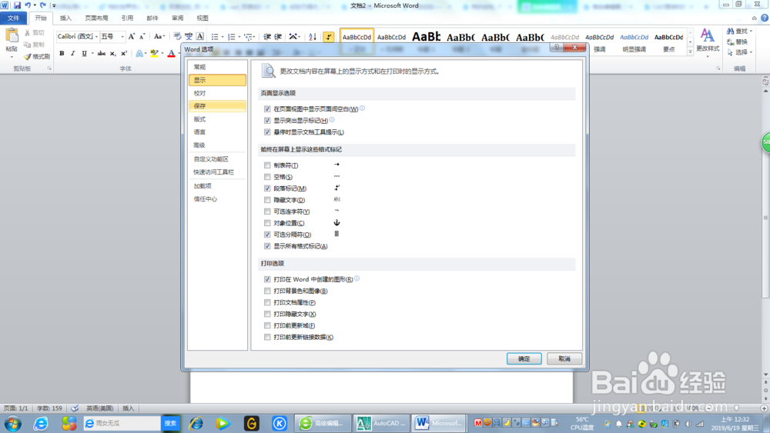This screenshot has height=433, width=770.
Task: Open the font color dropdown arrow
Action: tap(179, 53)
